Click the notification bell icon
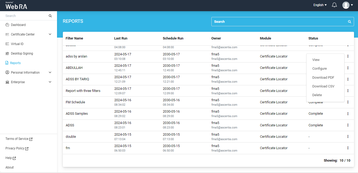The image size is (358, 173). (334, 5)
